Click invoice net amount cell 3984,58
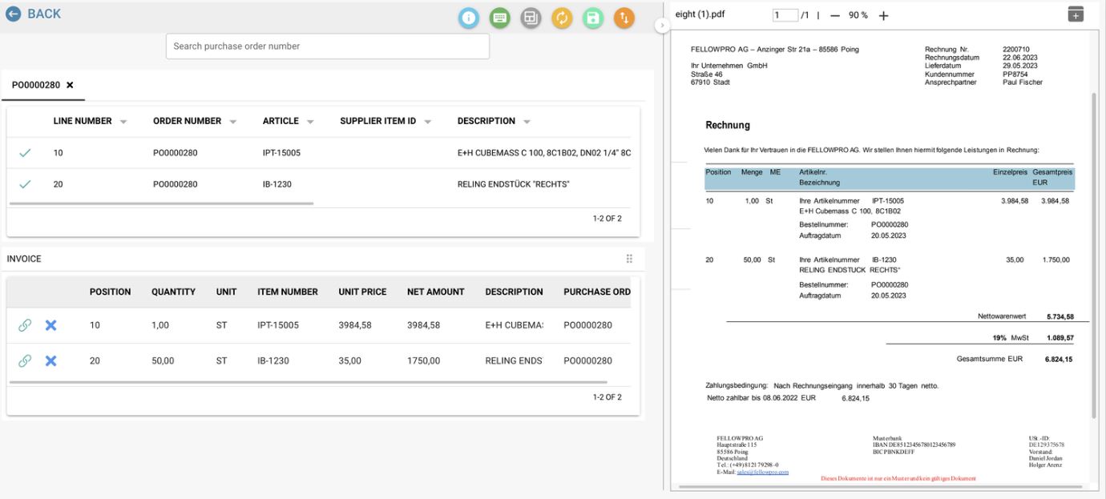 coord(424,326)
